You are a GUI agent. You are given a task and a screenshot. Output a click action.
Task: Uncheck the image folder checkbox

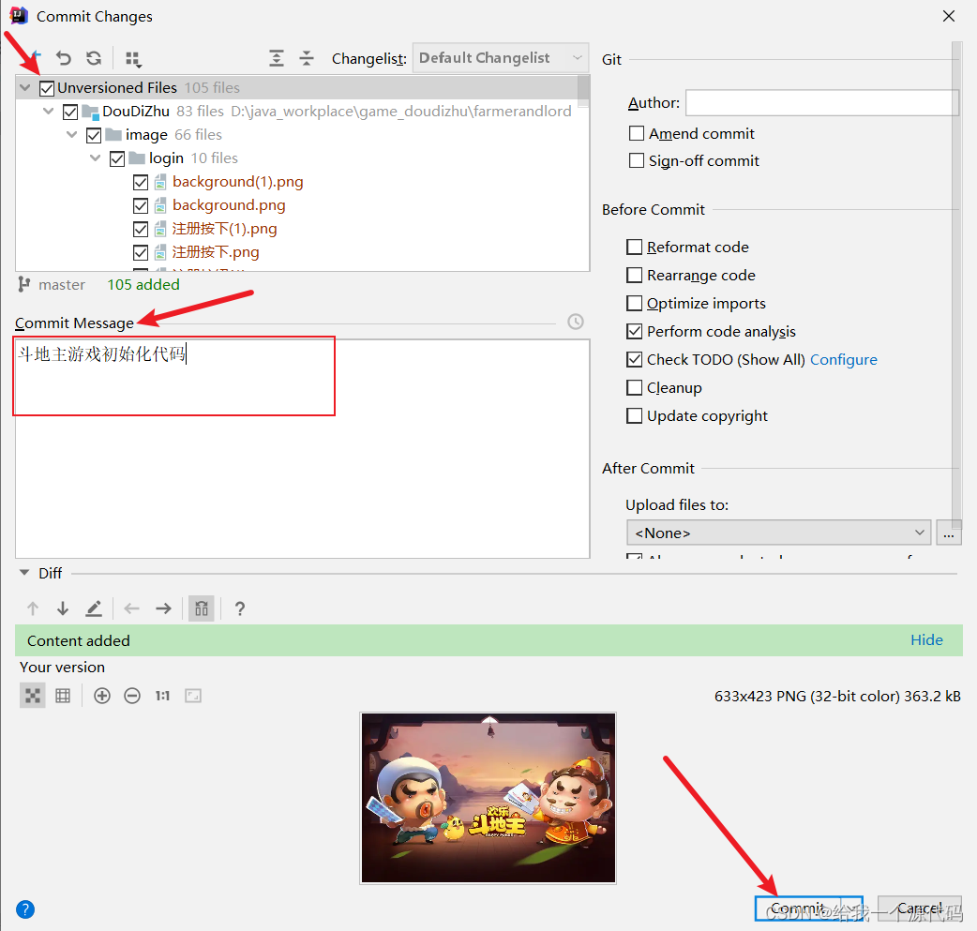(94, 135)
